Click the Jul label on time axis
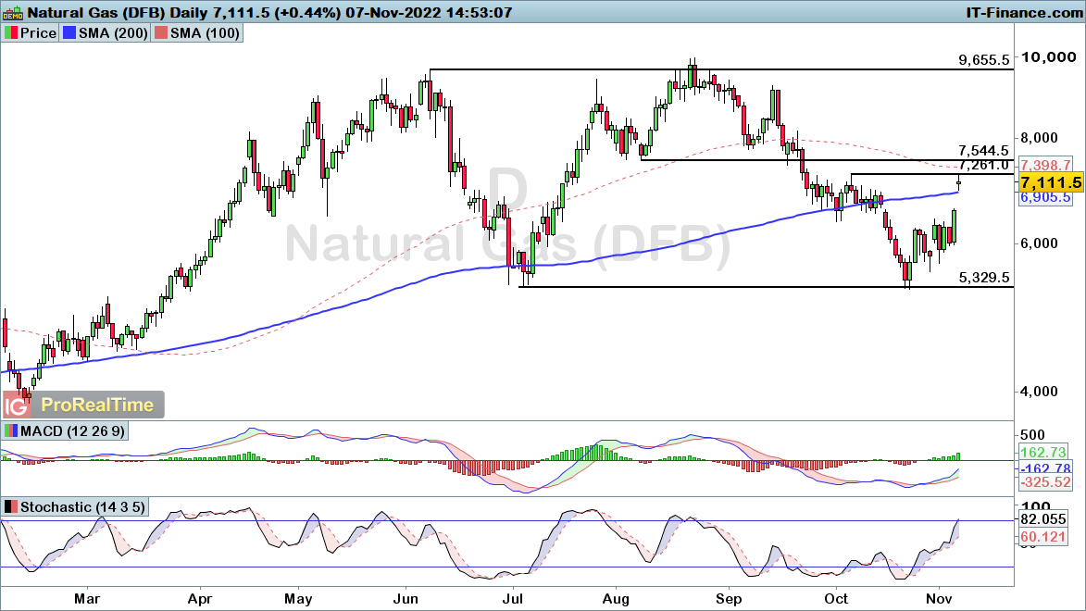This screenshot has width=1086, height=611. 513,598
